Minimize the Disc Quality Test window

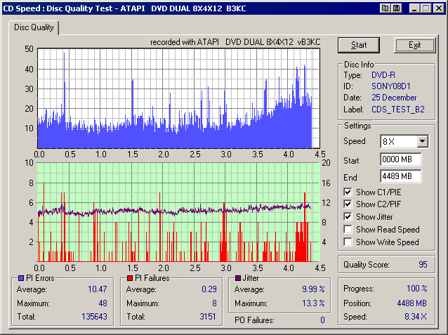click(x=414, y=8)
